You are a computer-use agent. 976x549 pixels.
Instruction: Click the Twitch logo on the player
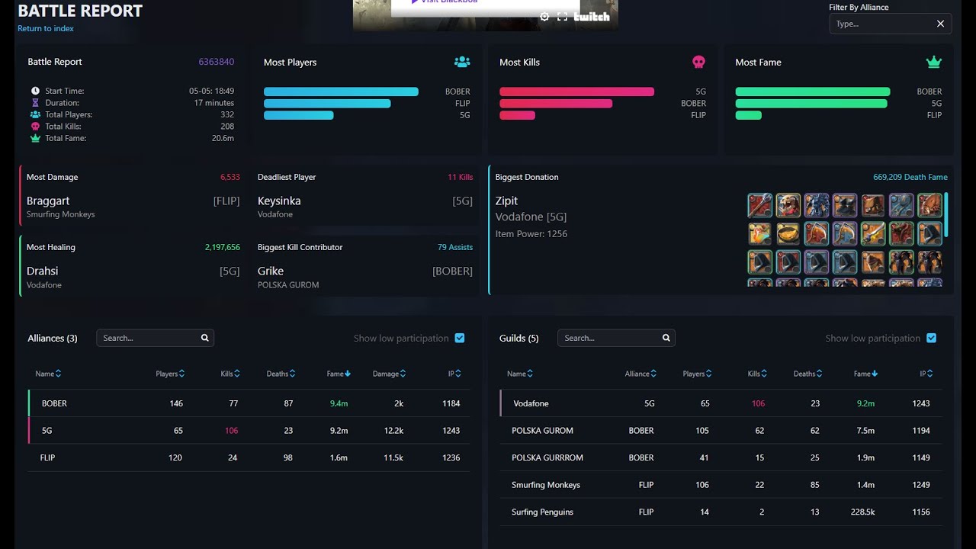tap(592, 17)
